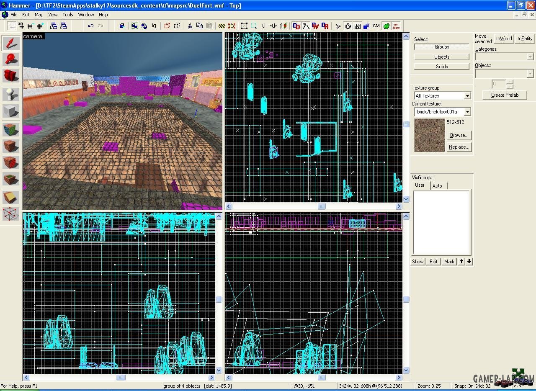Toggle the cordon bounds striped yellow icon
The height and width of the screenshot is (391, 536).
point(222,26)
